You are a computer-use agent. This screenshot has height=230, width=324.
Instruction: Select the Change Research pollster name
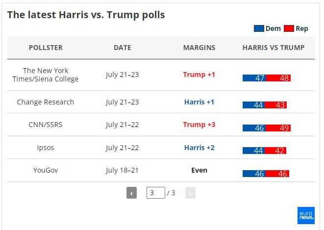tap(46, 102)
